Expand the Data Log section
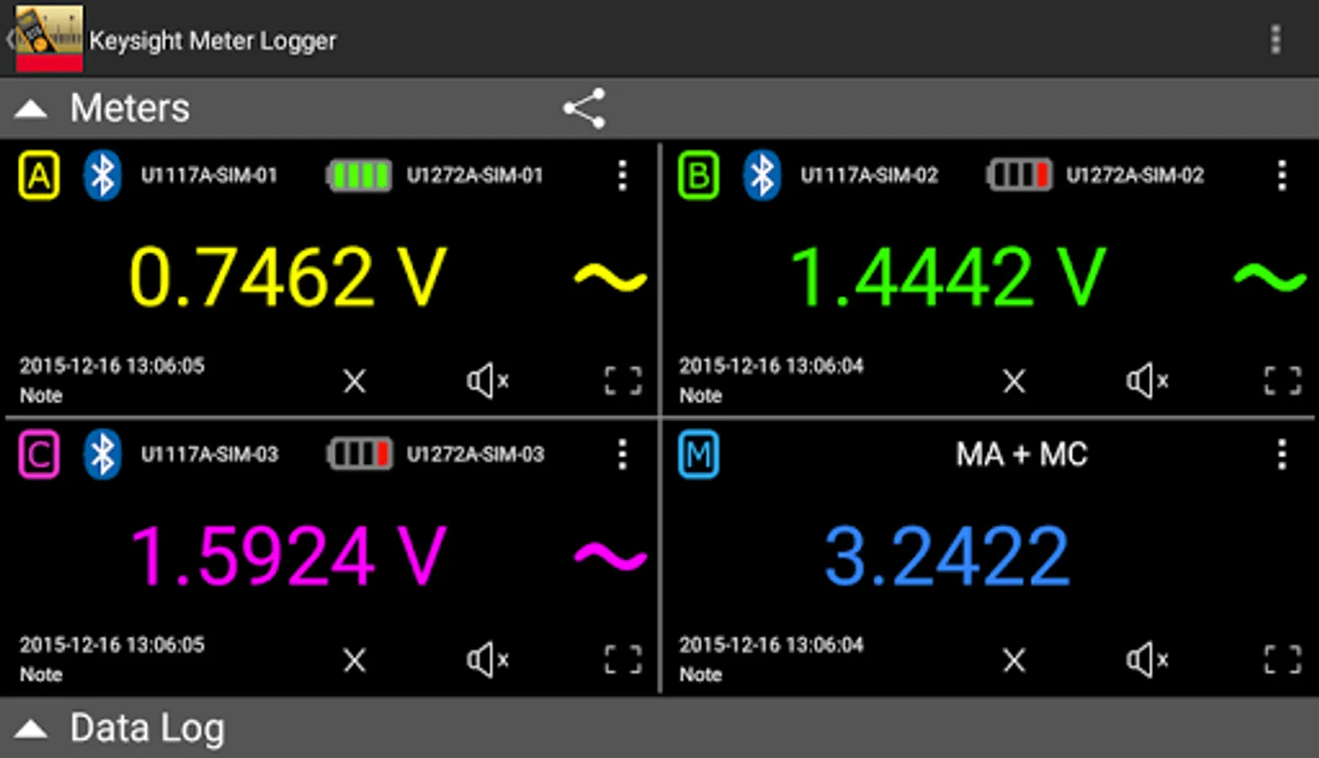The height and width of the screenshot is (758, 1319). (31, 729)
